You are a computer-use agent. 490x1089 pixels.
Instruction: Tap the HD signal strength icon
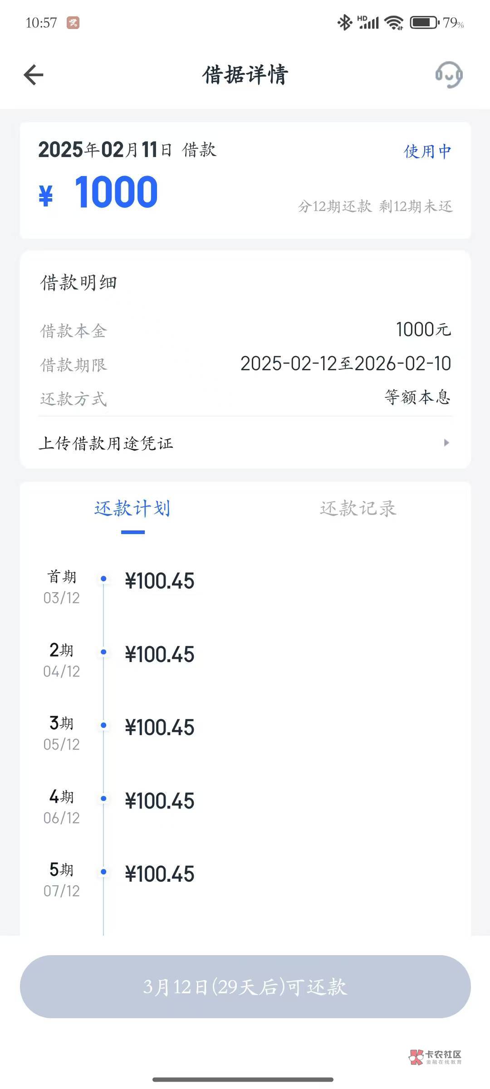coord(368,22)
